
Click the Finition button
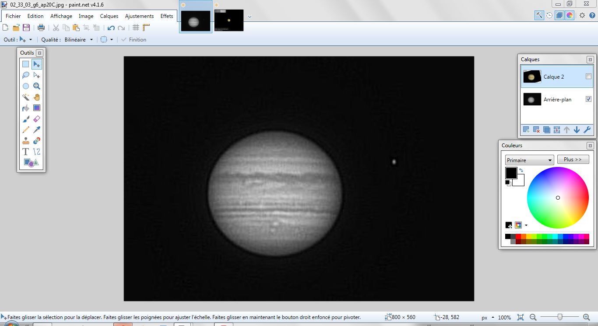tap(134, 39)
